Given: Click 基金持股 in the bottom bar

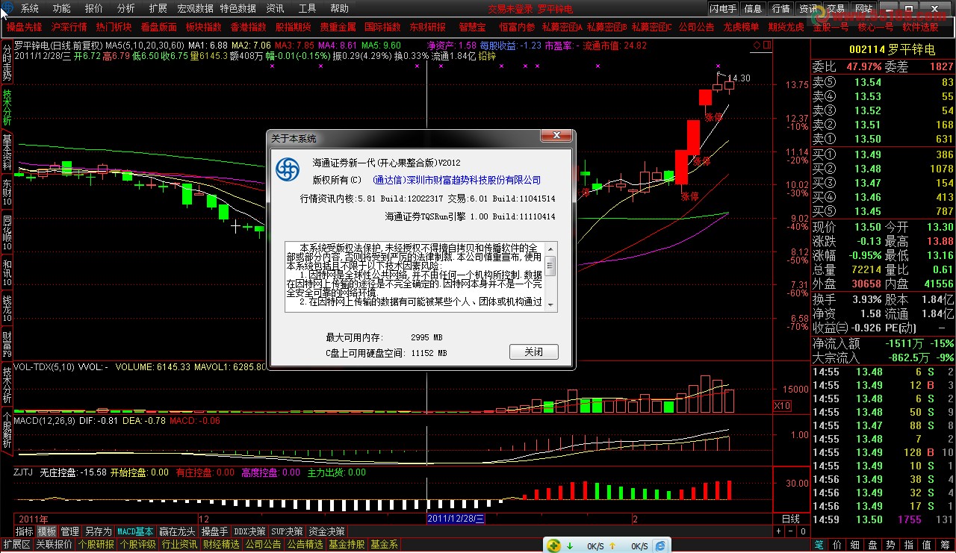Looking at the screenshot, I should click(x=347, y=546).
